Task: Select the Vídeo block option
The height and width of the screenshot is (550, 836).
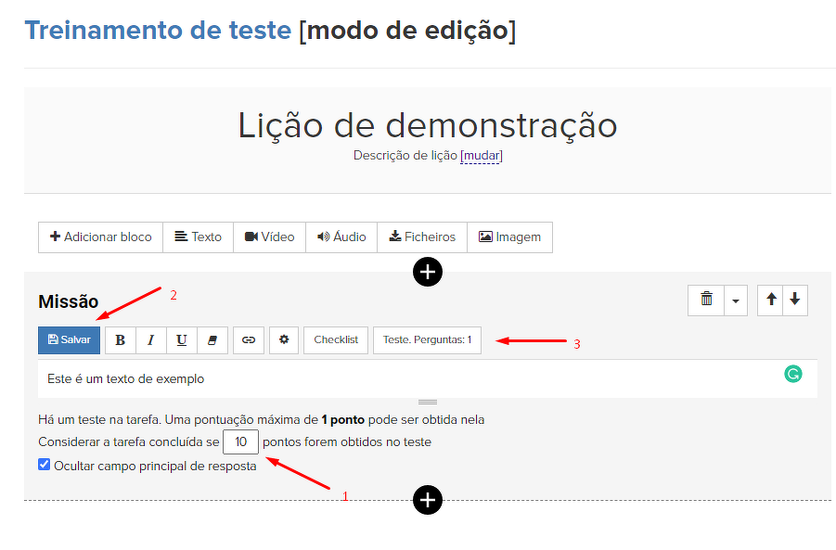Action: coord(270,237)
